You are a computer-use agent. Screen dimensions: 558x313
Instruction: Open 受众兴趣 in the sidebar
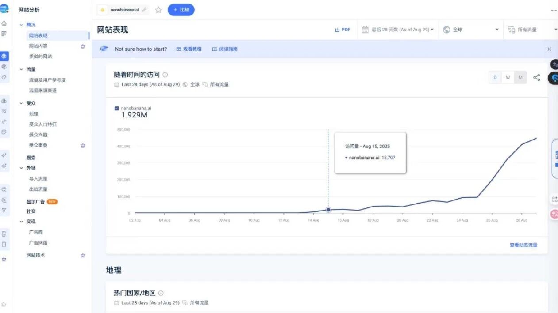pos(38,135)
